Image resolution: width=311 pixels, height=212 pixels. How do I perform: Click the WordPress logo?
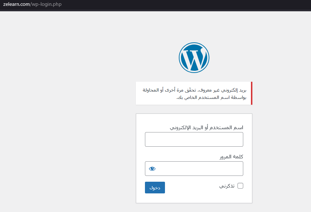[194, 58]
